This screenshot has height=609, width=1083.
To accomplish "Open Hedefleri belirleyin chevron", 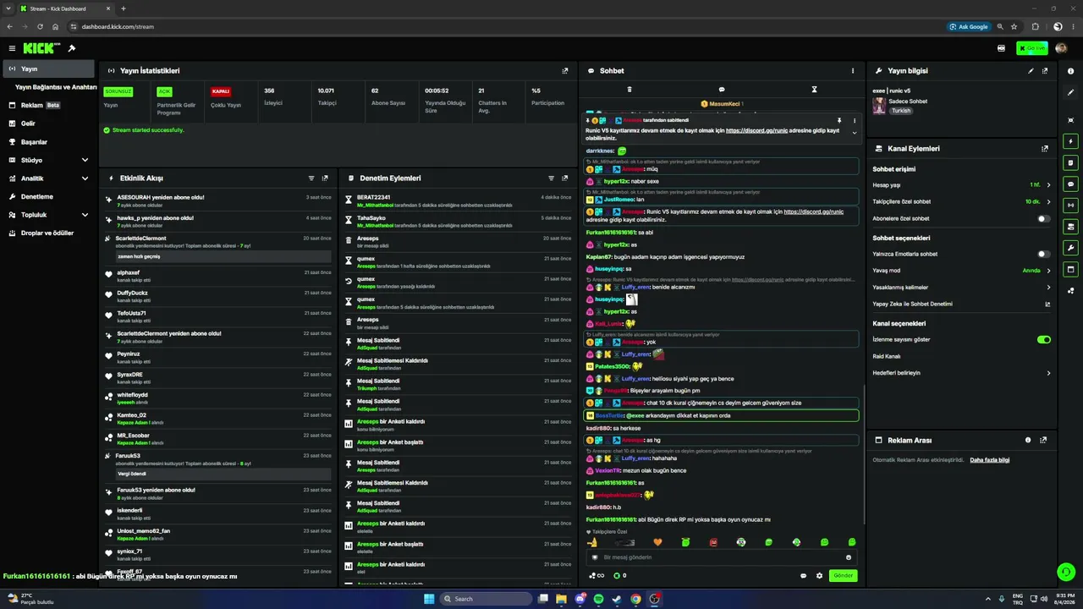I will pos(1048,373).
